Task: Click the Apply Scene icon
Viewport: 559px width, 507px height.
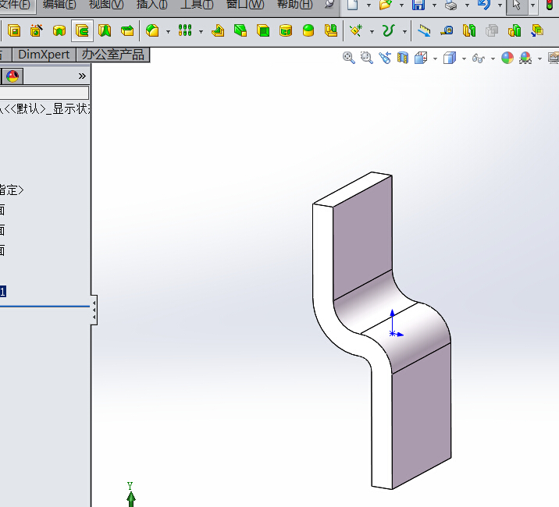Action: [525, 58]
